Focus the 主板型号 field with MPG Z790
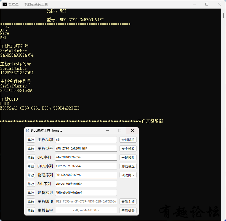This screenshot has height=221, width=226. tap(86, 148)
